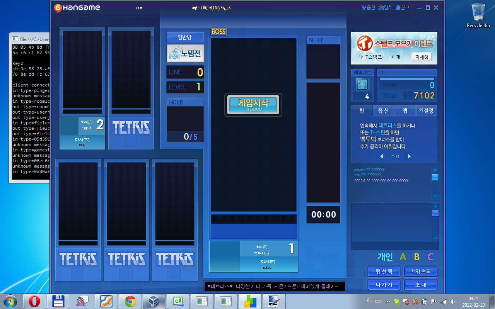Click the 해피큐브 smiley cube icon

point(362,84)
